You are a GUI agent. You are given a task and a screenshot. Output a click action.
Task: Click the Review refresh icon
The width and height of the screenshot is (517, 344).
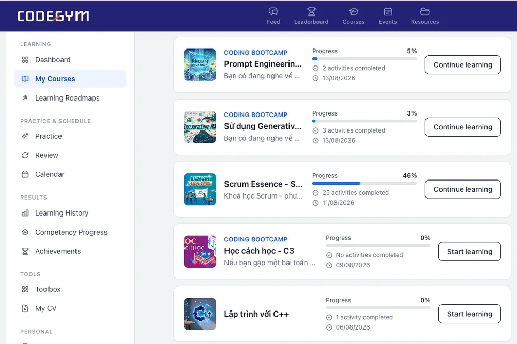[25, 155]
